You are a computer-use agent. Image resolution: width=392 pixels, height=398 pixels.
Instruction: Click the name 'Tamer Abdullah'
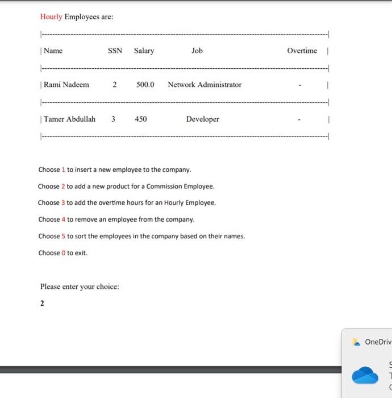coord(69,119)
